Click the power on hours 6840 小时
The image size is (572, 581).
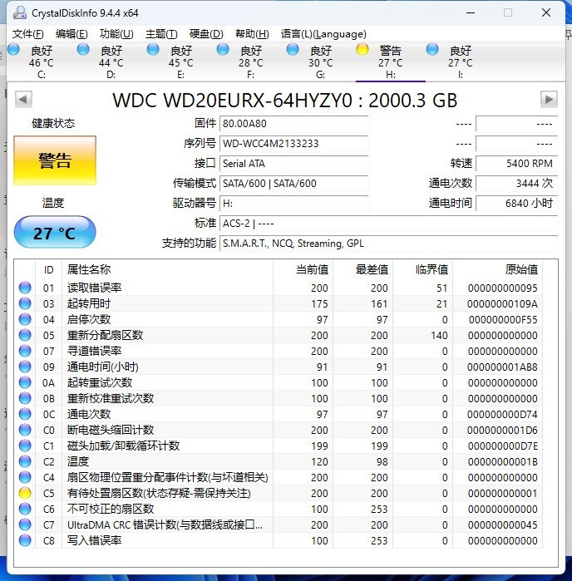517,204
